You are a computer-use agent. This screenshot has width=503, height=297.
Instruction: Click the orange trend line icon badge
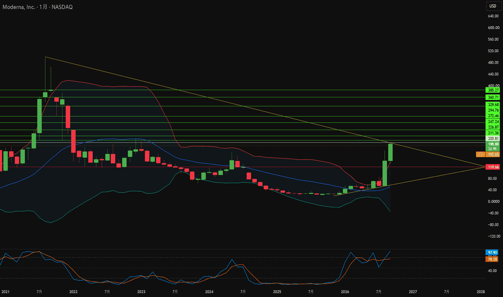coord(480,154)
